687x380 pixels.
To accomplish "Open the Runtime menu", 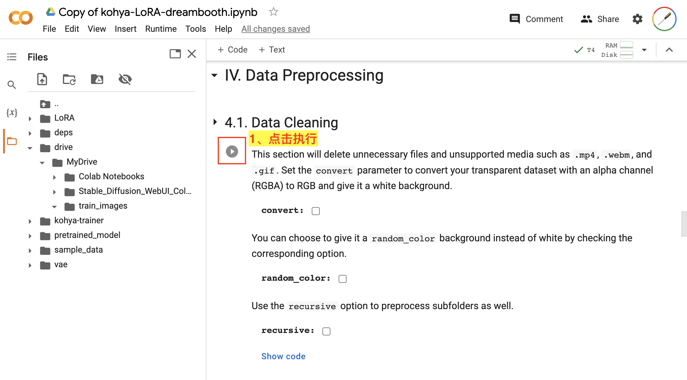I will click(161, 29).
